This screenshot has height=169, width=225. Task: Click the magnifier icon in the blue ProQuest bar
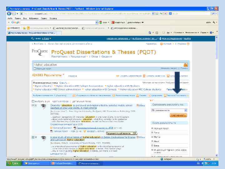tap(32, 38)
